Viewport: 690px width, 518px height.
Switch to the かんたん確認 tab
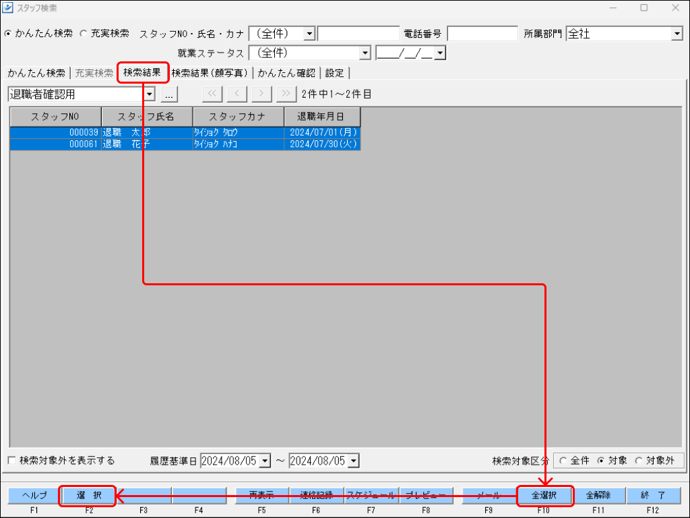(287, 73)
